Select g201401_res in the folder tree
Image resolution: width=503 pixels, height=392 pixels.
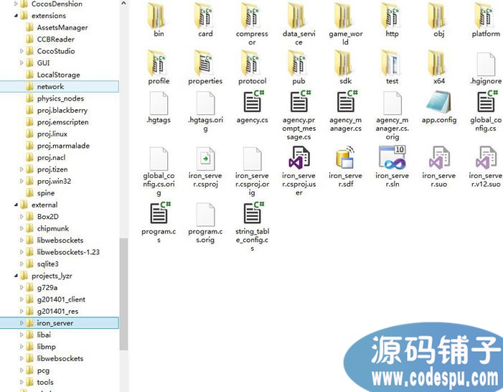click(57, 311)
